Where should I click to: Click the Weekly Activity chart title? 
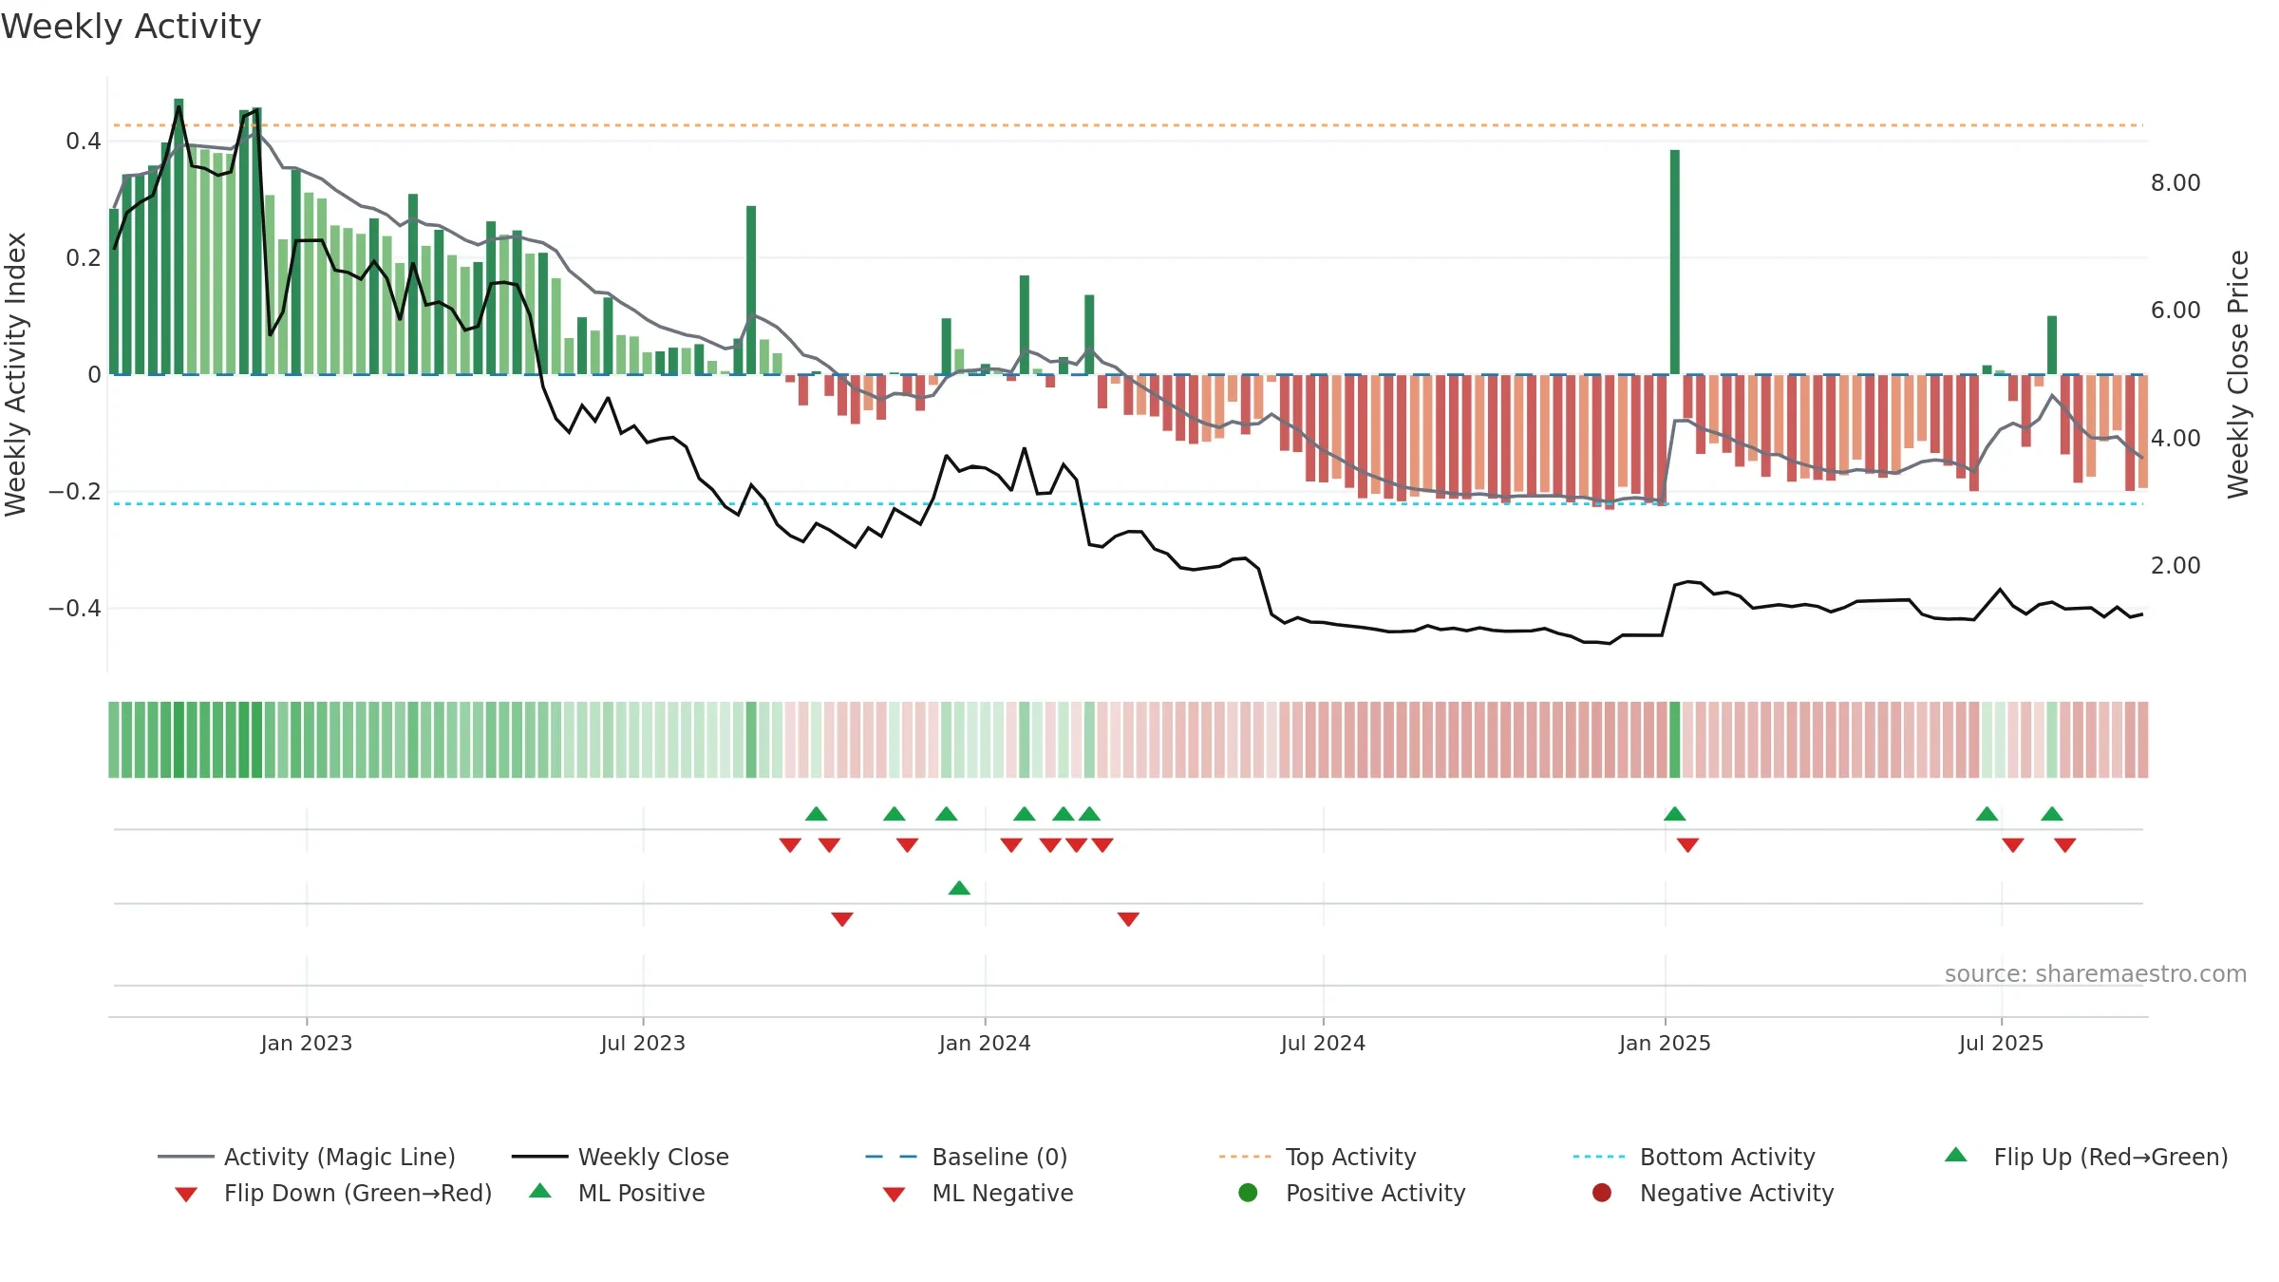pyautogui.click(x=131, y=27)
